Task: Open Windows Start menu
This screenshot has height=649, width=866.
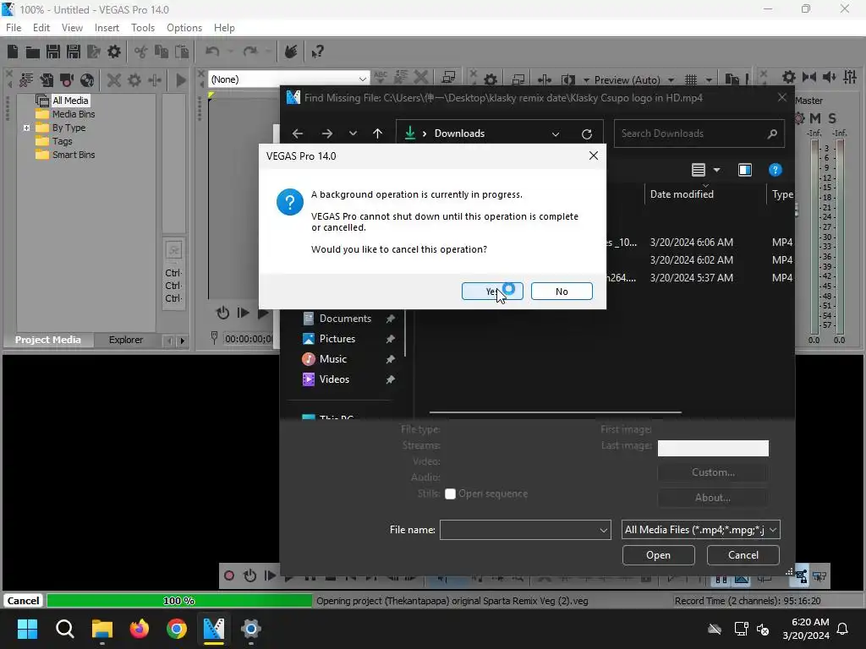Action: pos(27,629)
